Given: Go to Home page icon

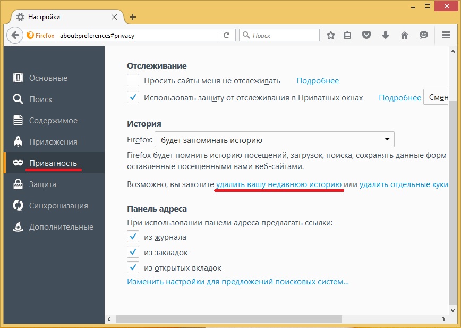Looking at the screenshot, I should 405,35.
